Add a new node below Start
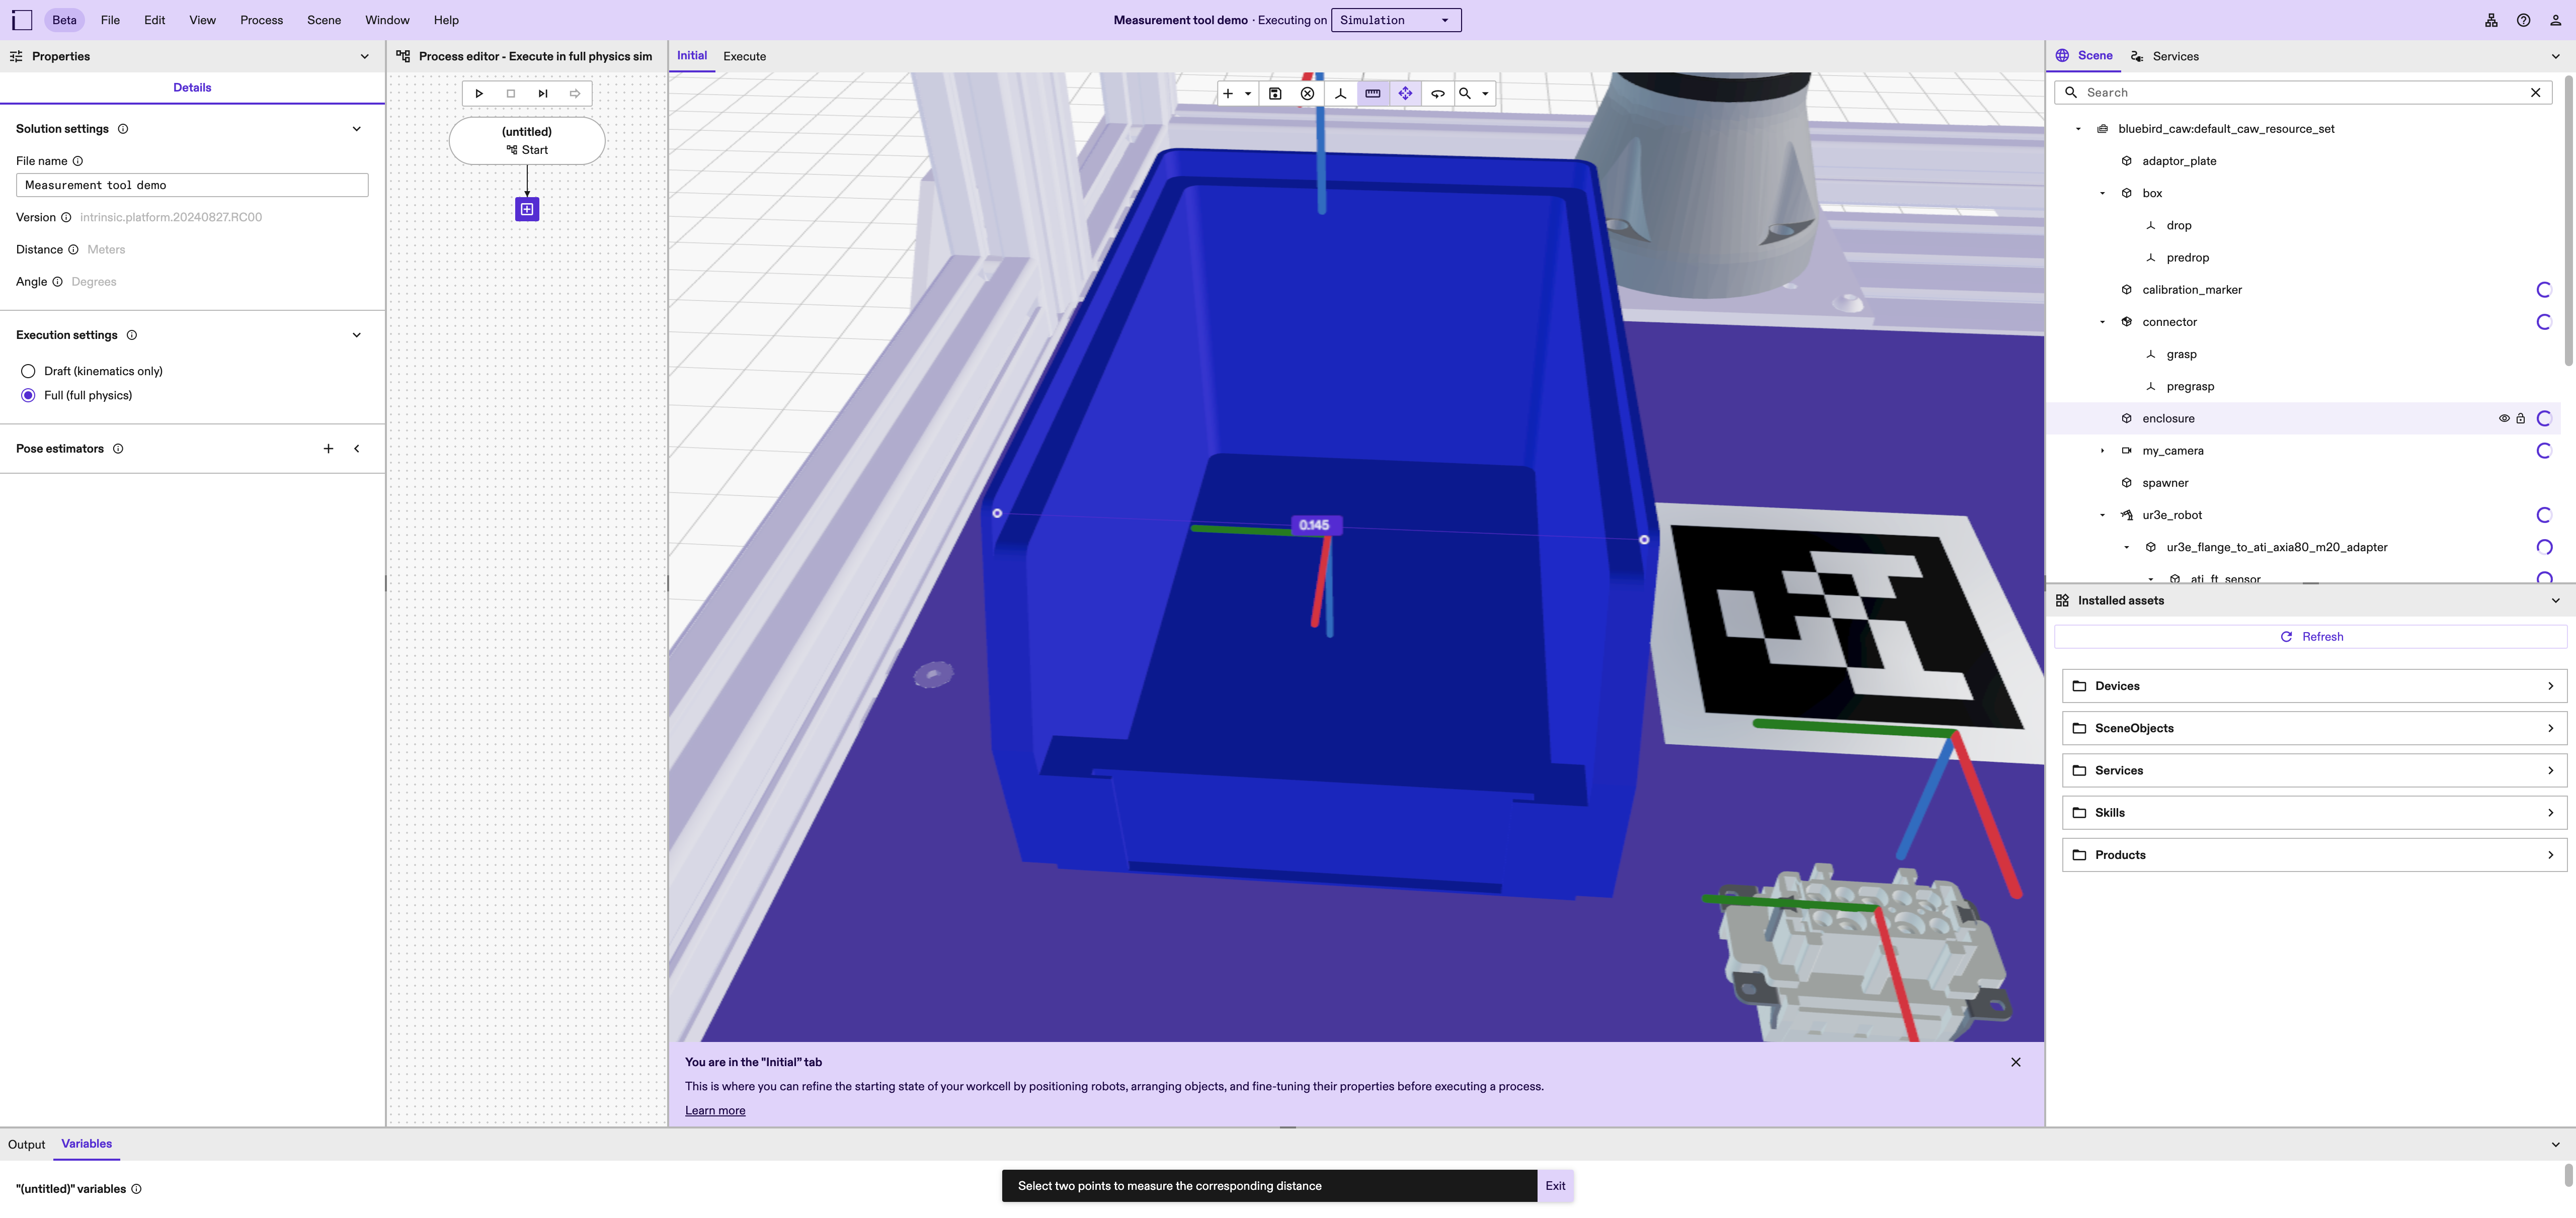The height and width of the screenshot is (1218, 2576). point(527,209)
